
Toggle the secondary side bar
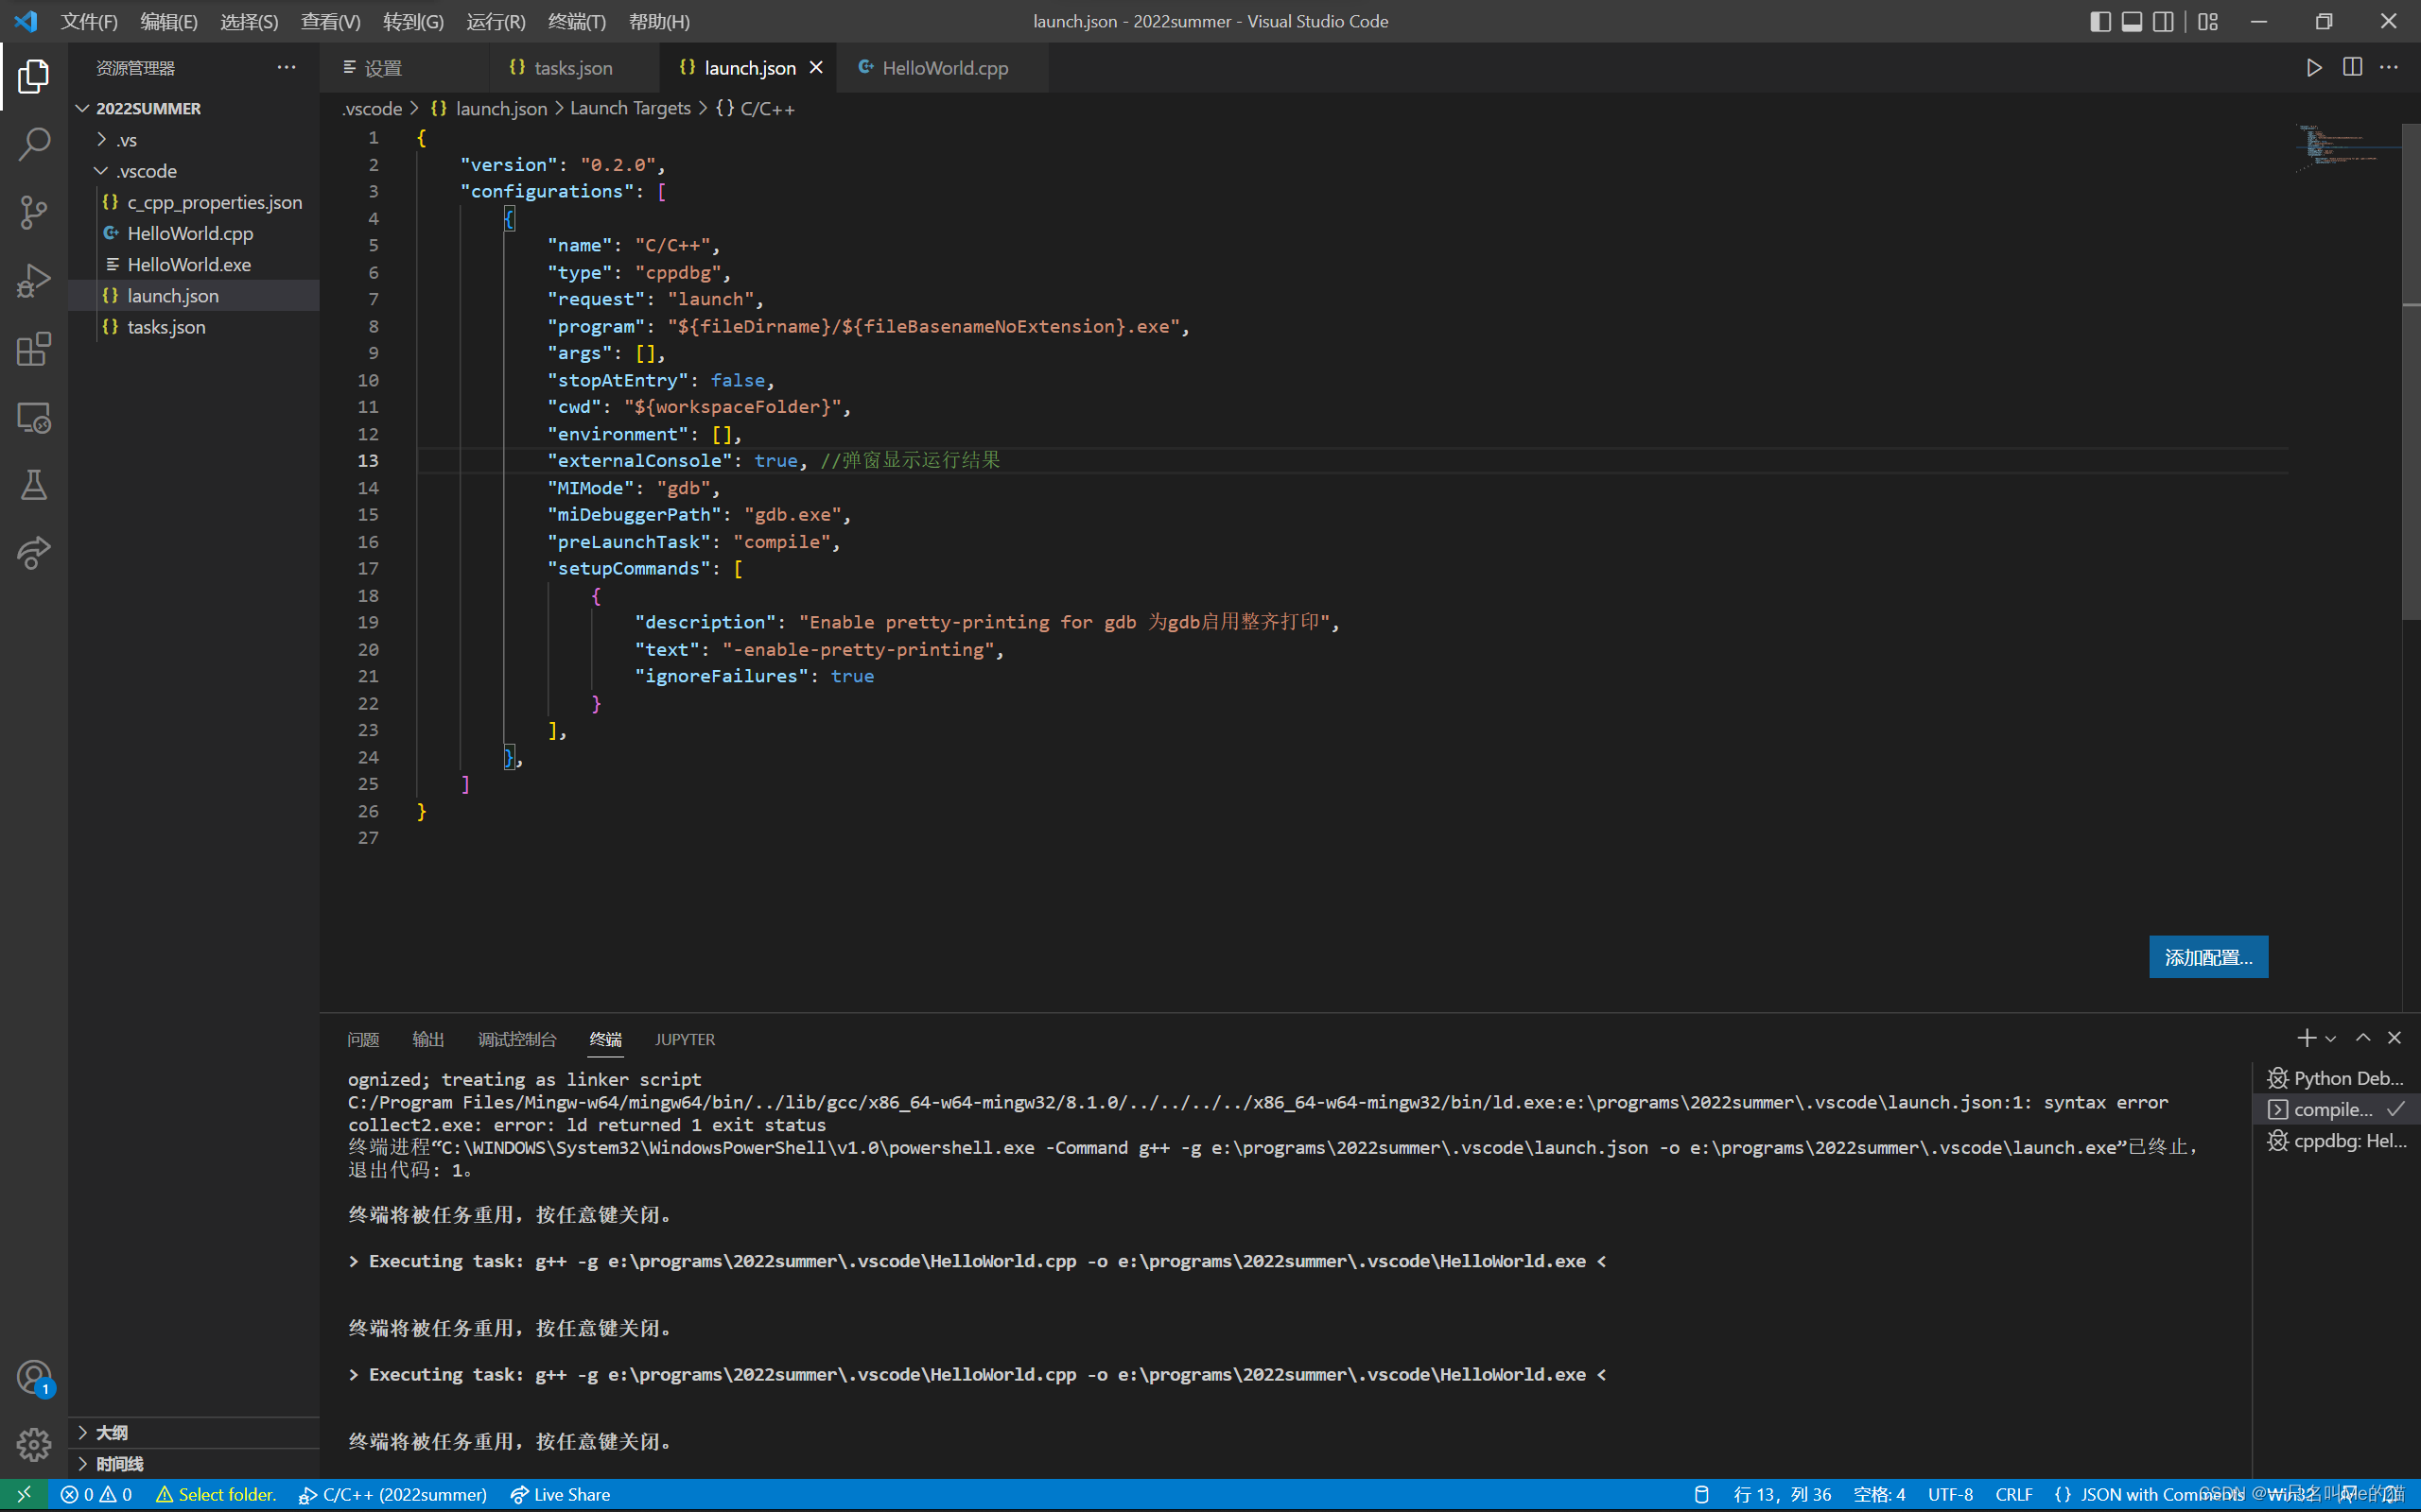[x=2163, y=20]
